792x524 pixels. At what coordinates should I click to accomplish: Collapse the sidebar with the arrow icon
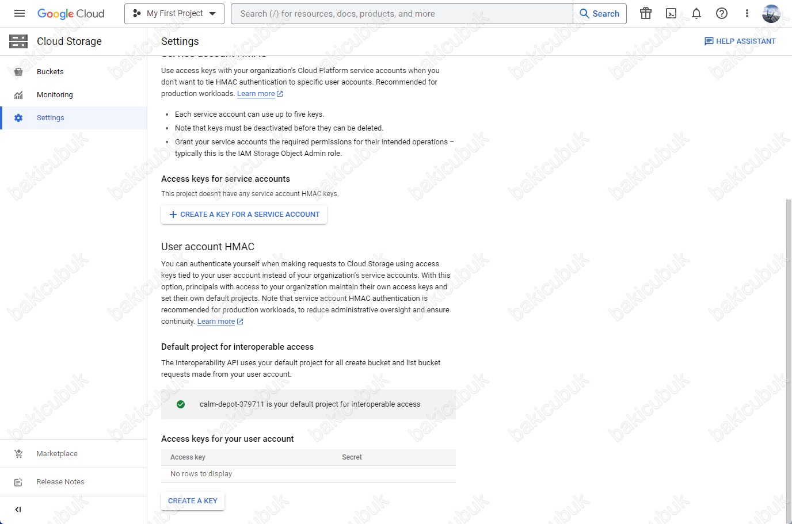pos(18,509)
